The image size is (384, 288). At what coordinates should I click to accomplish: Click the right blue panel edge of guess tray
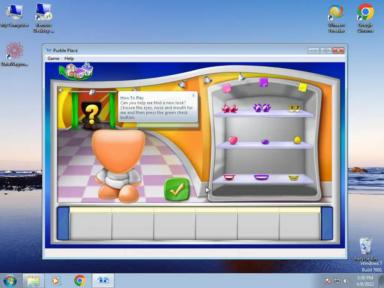pyautogui.click(x=327, y=223)
